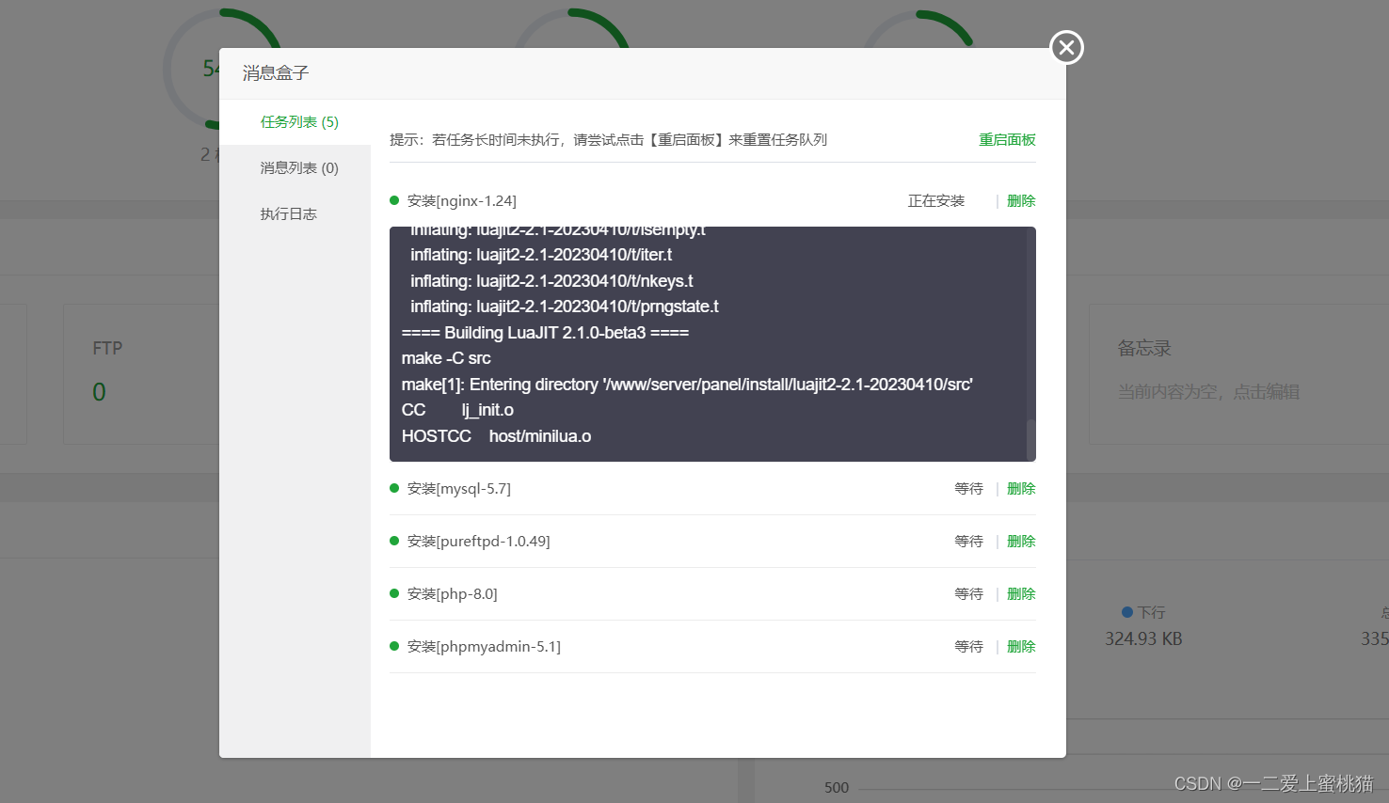Click the 正在安装 status of nginx
The image size is (1389, 803).
coord(936,201)
